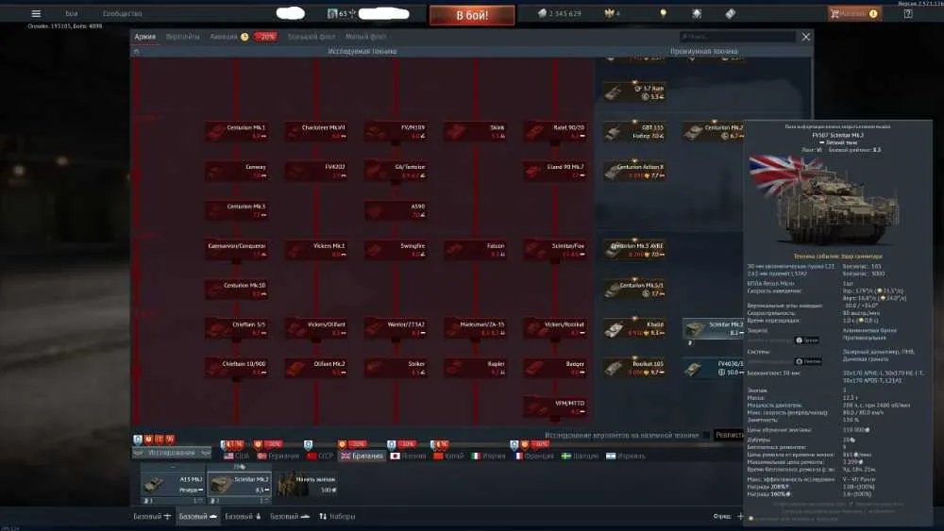Select the Rapier vehicle card
Screen dimensions: 944x531
point(476,368)
